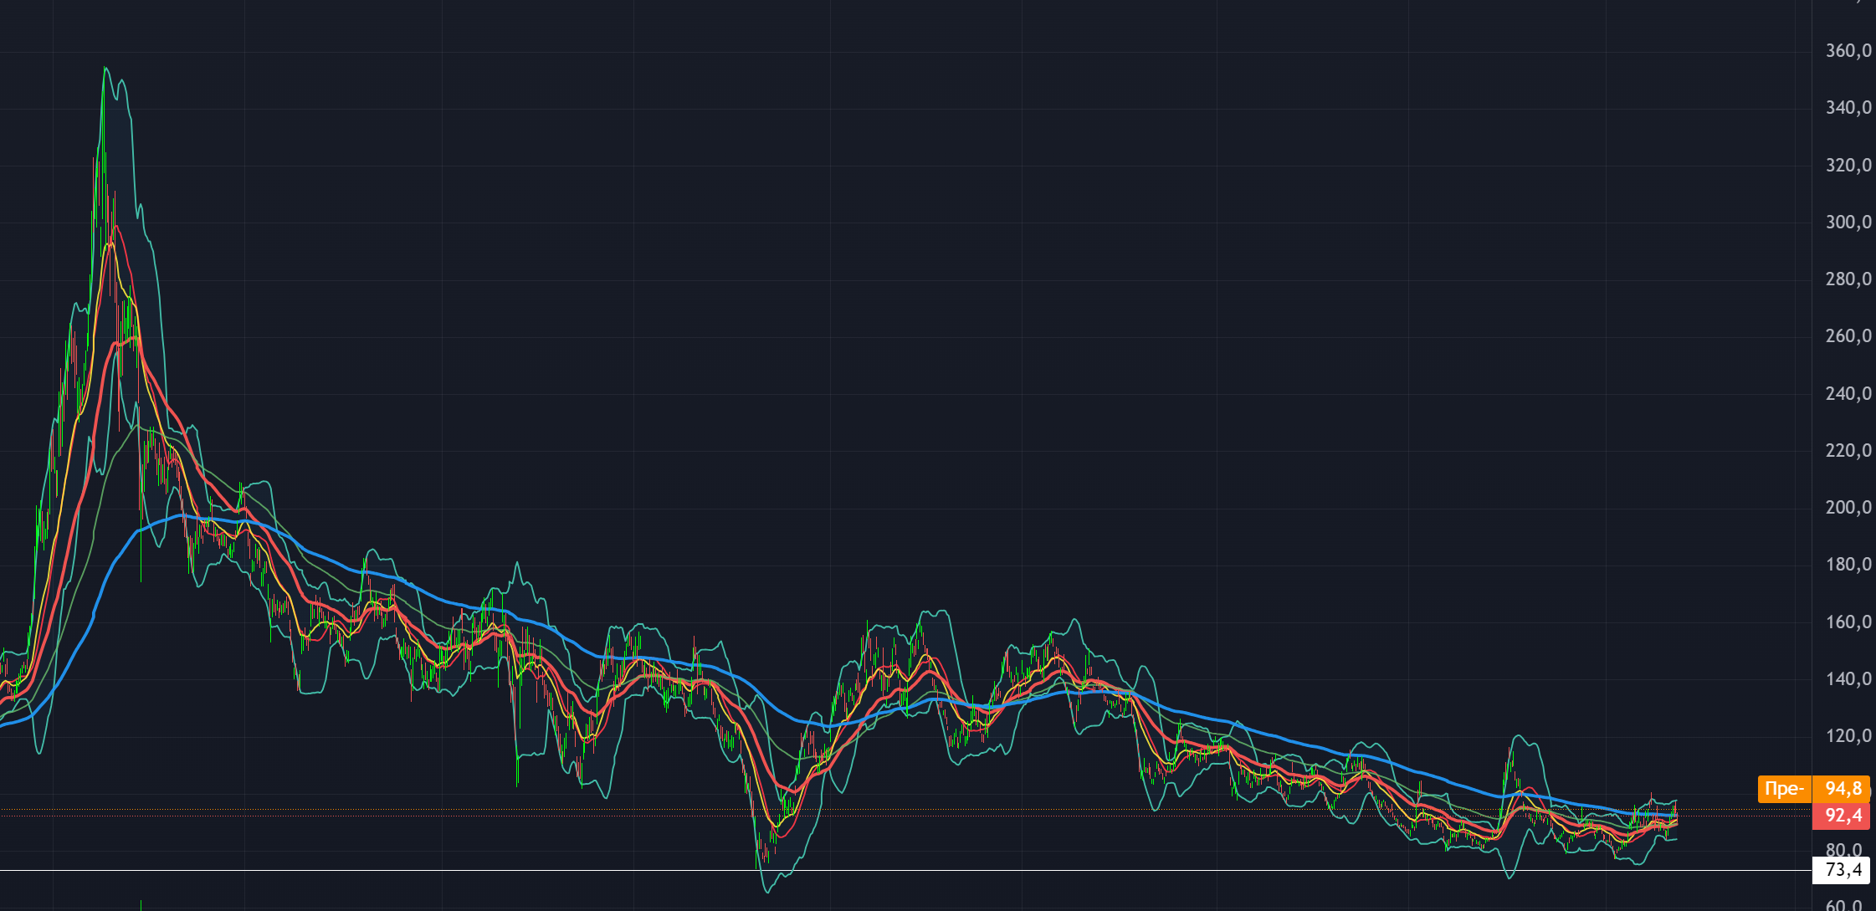Click the white 73,4 price label
The width and height of the screenshot is (1876, 911).
pyautogui.click(x=1842, y=870)
